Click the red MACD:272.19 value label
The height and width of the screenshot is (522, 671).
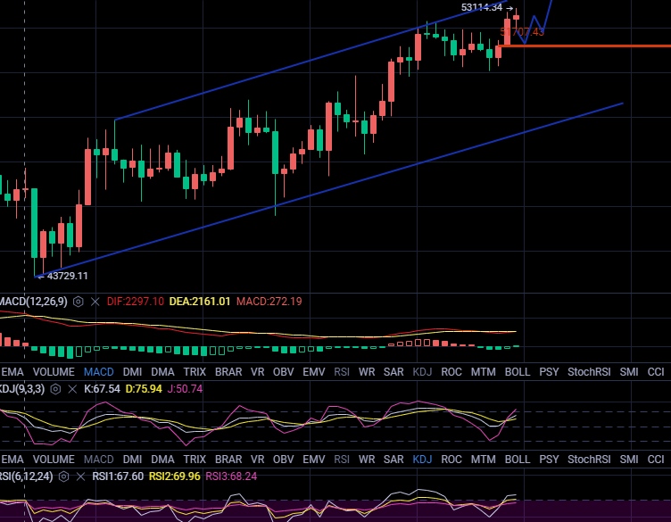[269, 302]
